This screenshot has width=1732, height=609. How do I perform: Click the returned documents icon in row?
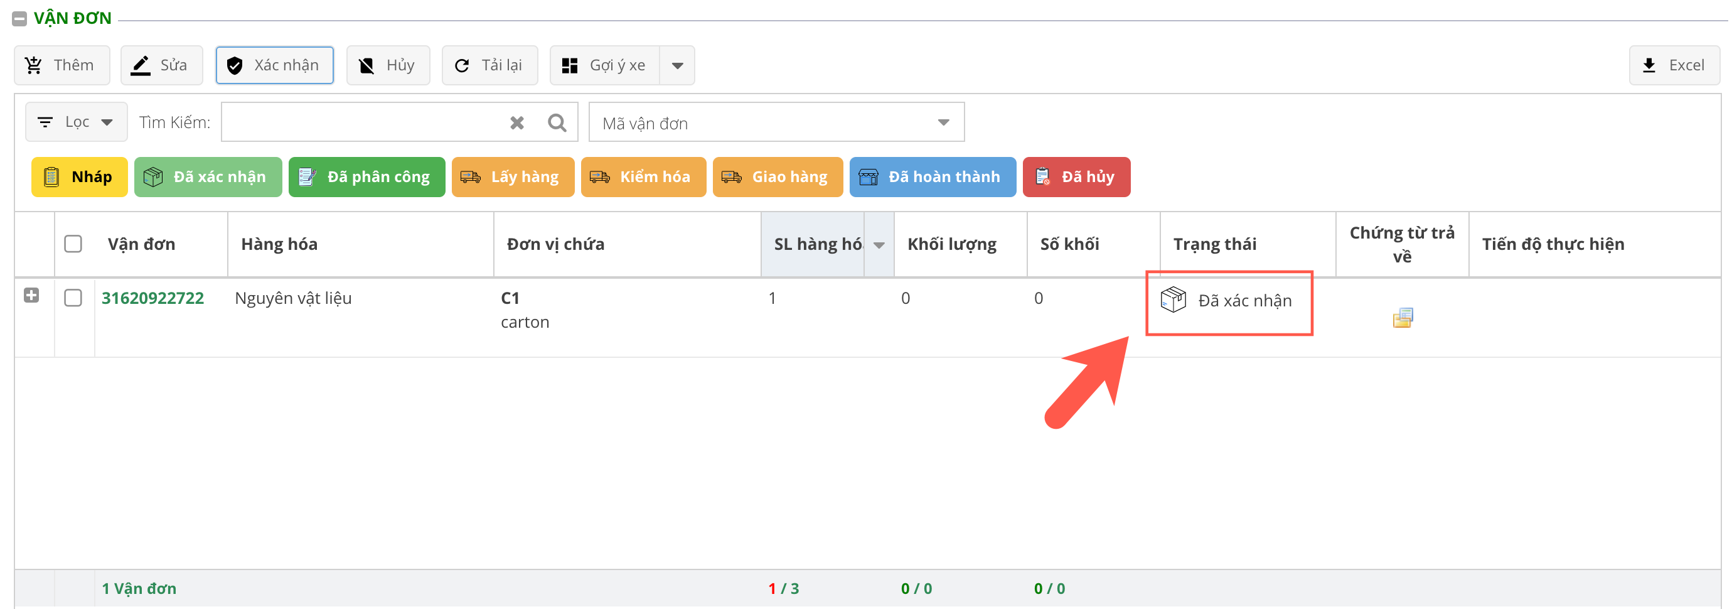[x=1402, y=318]
